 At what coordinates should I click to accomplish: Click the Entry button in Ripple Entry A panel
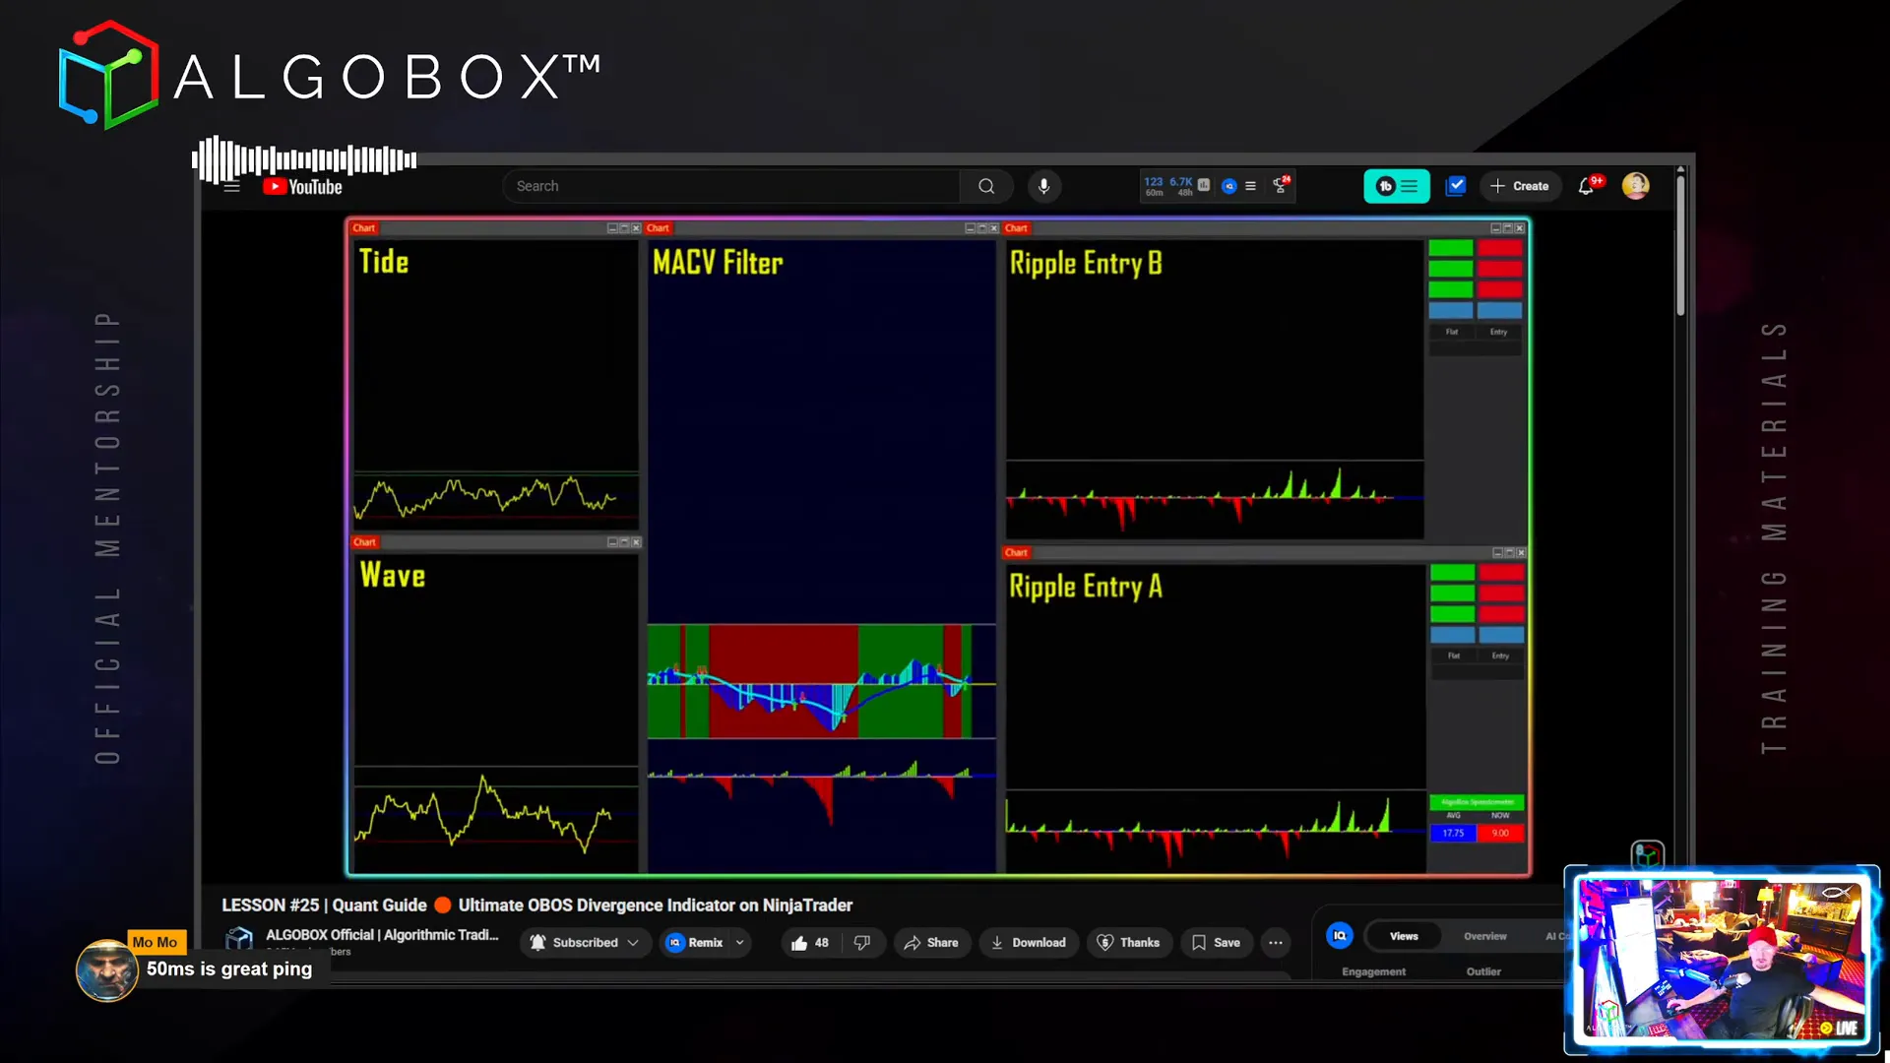tap(1500, 656)
